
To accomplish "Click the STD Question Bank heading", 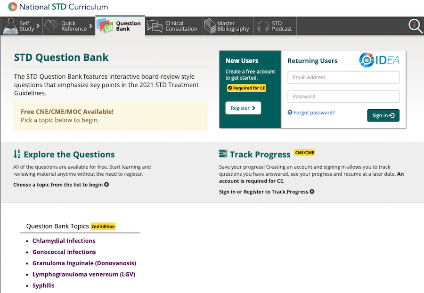I will [x=61, y=57].
